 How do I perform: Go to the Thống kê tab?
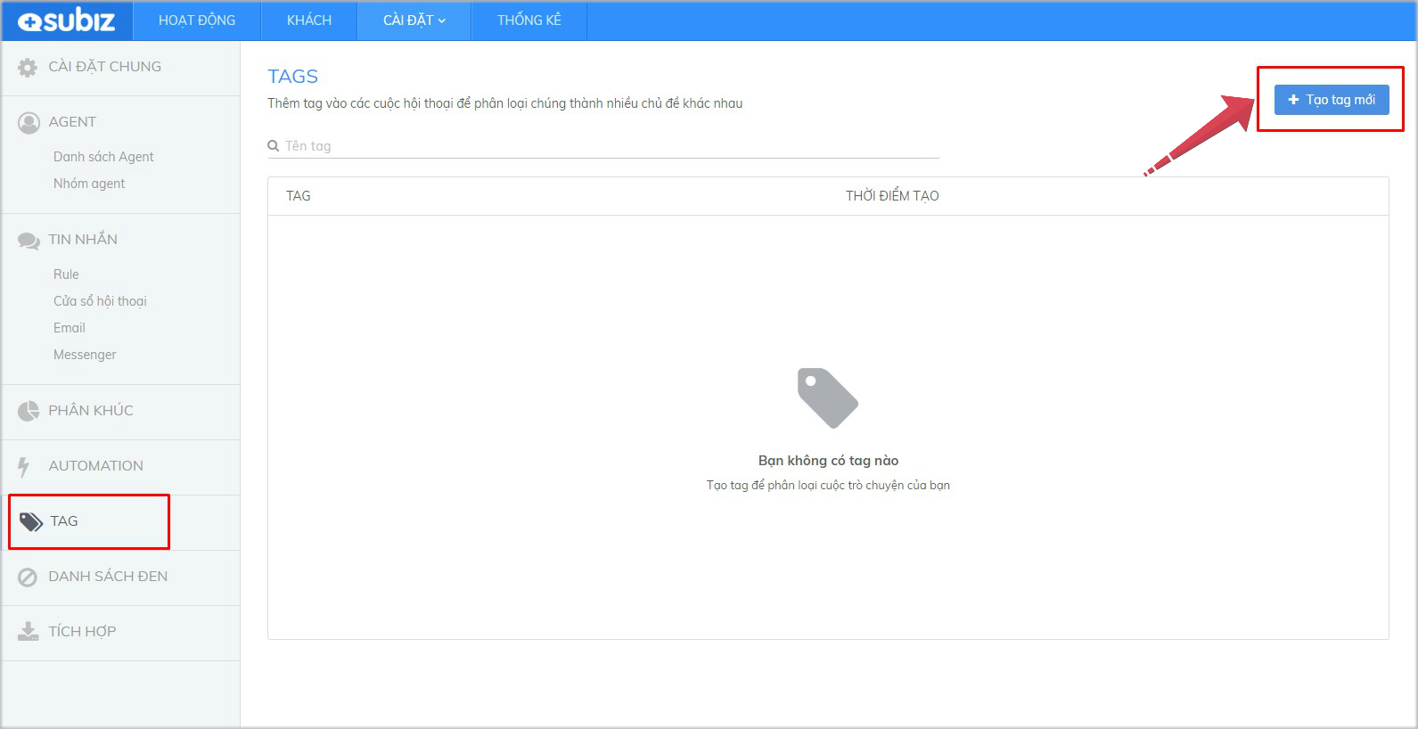point(529,20)
